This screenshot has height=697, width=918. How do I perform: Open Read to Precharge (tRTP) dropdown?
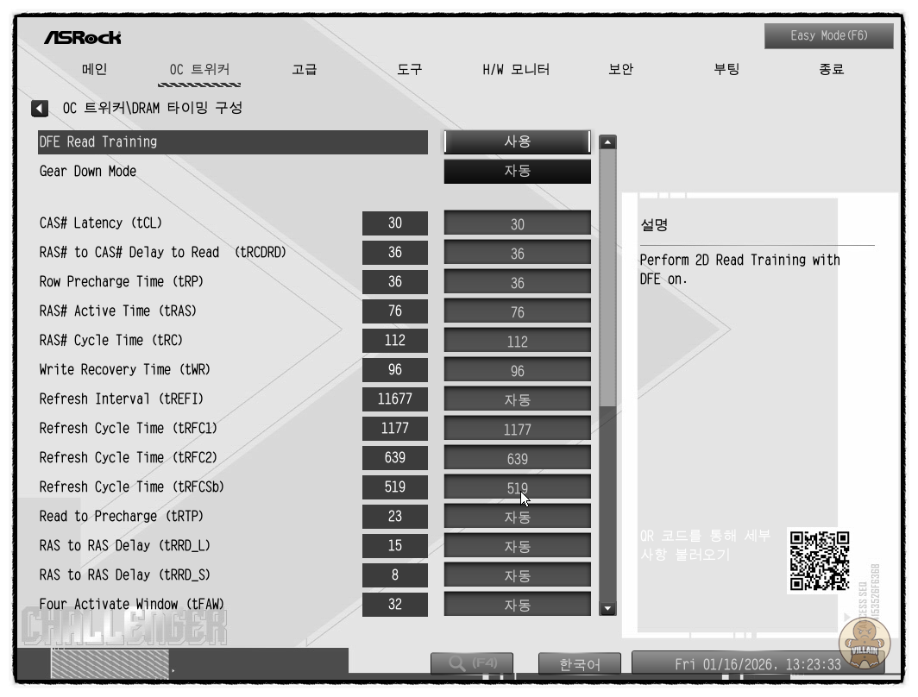pos(517,517)
